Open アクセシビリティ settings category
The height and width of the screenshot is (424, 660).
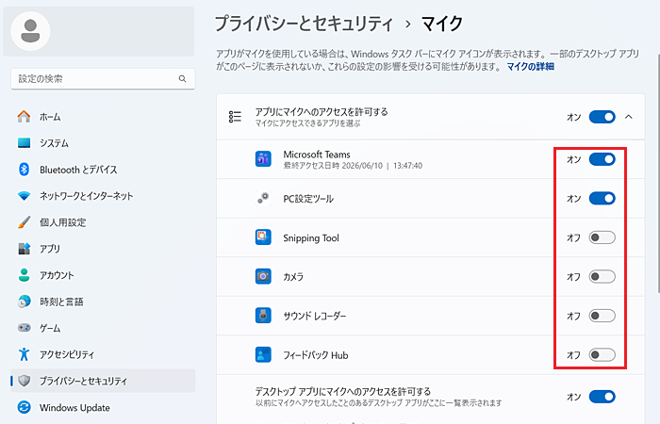[103, 354]
